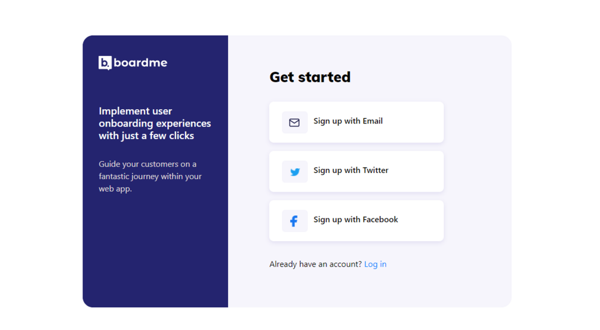
Task: Click the Facebook f logo icon
Action: pyautogui.click(x=294, y=221)
